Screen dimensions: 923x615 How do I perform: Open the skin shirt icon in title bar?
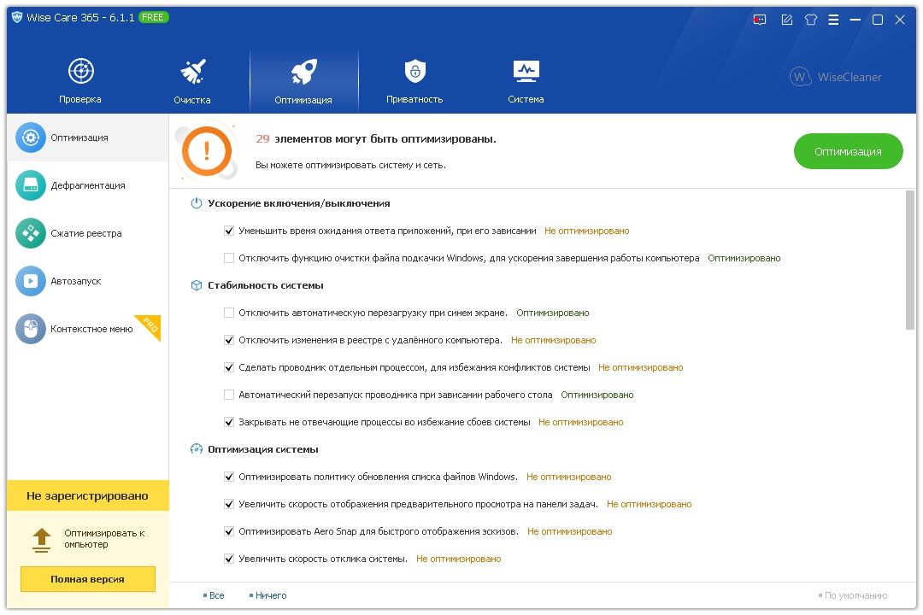click(x=810, y=20)
